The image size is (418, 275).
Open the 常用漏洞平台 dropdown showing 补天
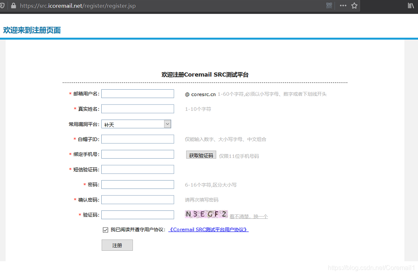pos(136,124)
